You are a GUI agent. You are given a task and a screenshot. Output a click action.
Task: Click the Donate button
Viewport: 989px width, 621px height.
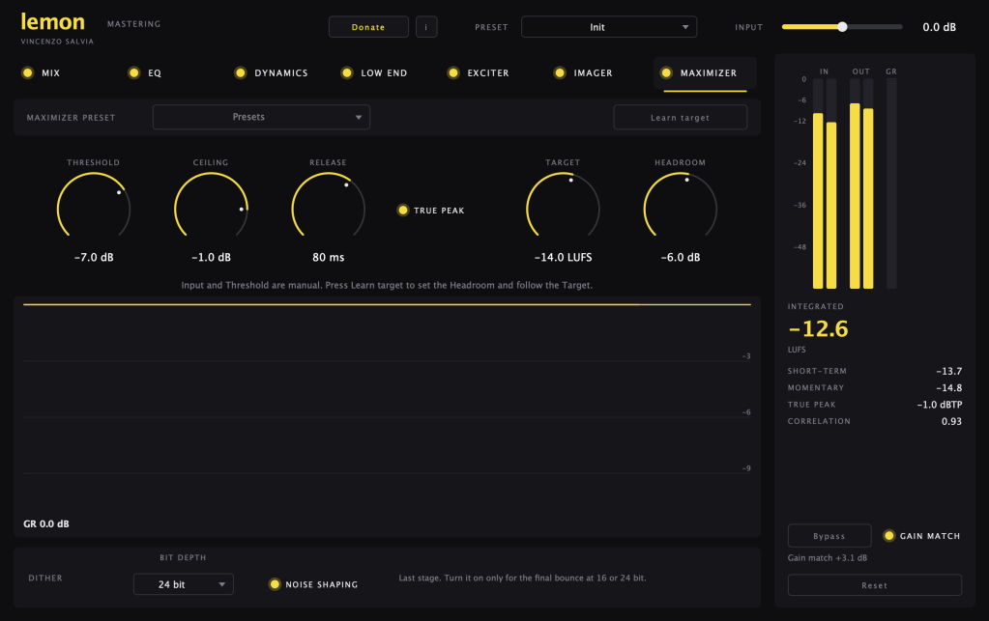[x=368, y=27]
